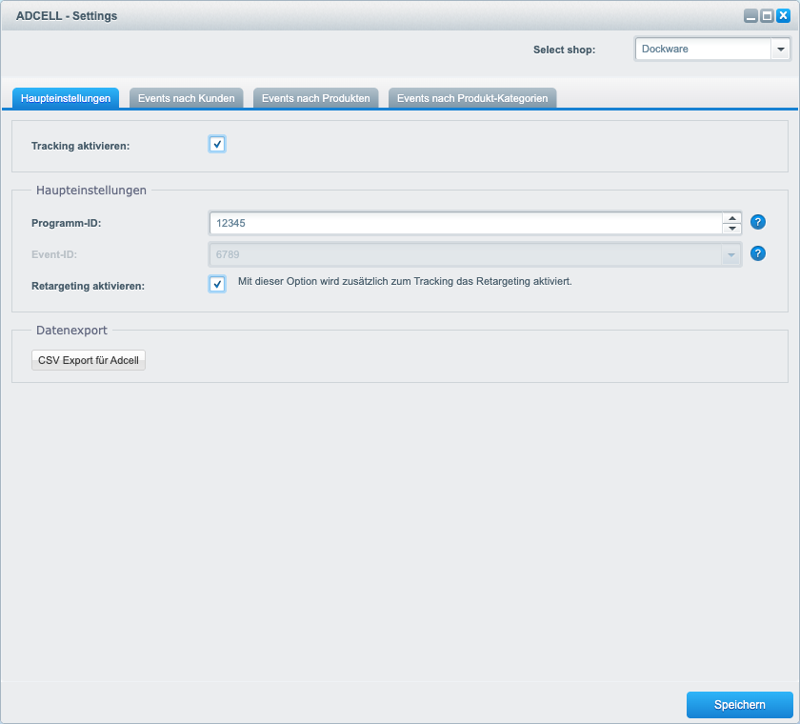Click the Retargeting aktivieren label
Image resolution: width=800 pixels, height=724 pixels.
click(x=89, y=286)
